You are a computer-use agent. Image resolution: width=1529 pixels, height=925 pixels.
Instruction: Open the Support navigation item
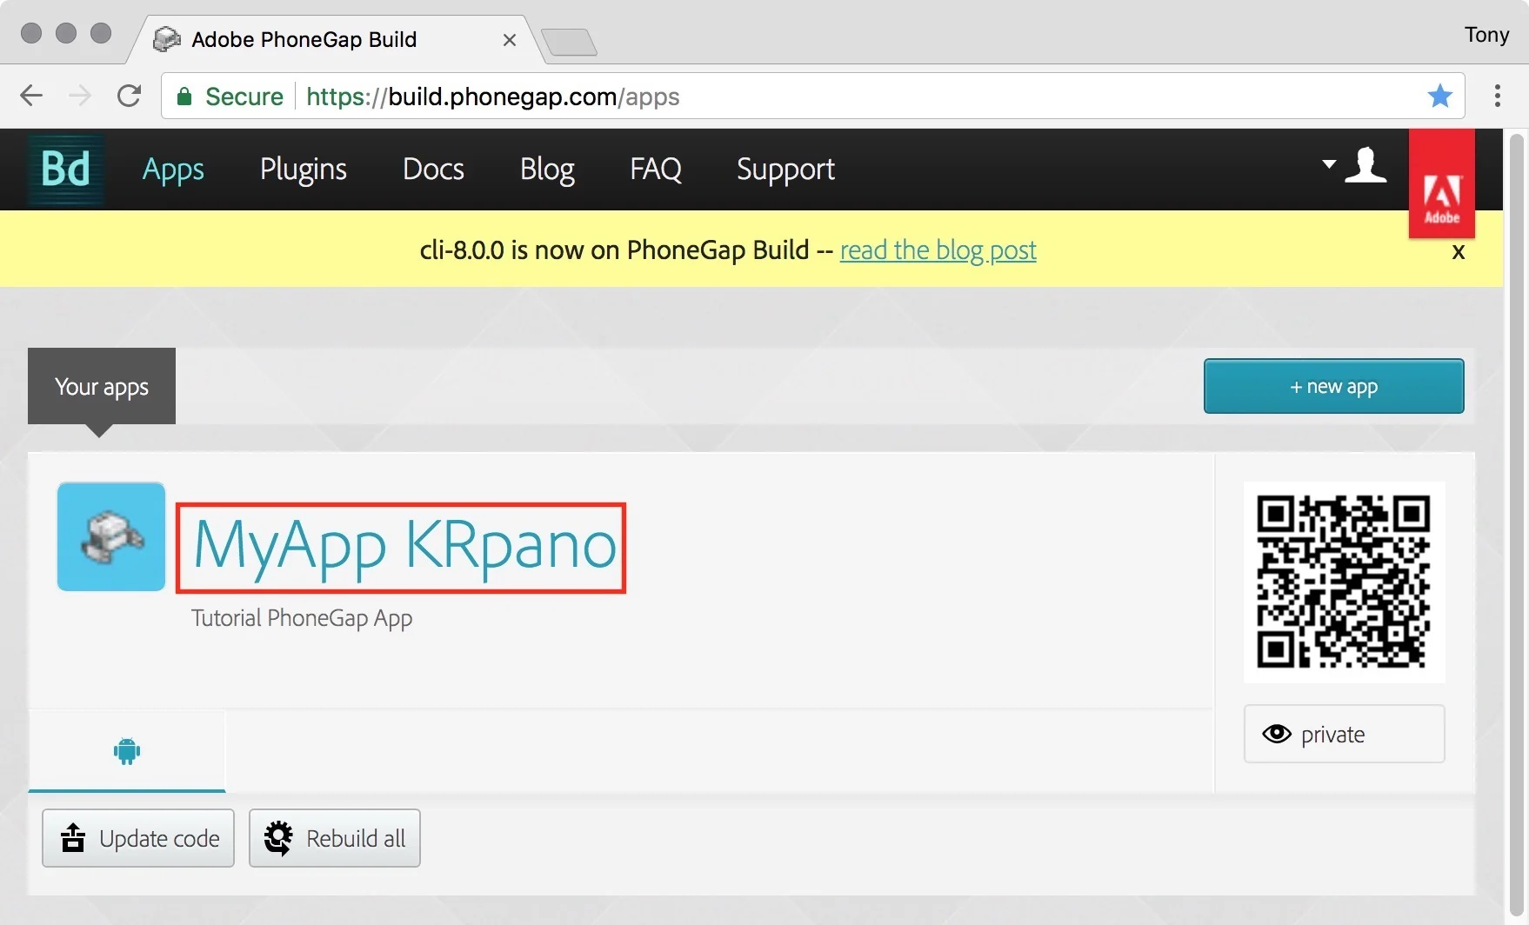(x=785, y=169)
